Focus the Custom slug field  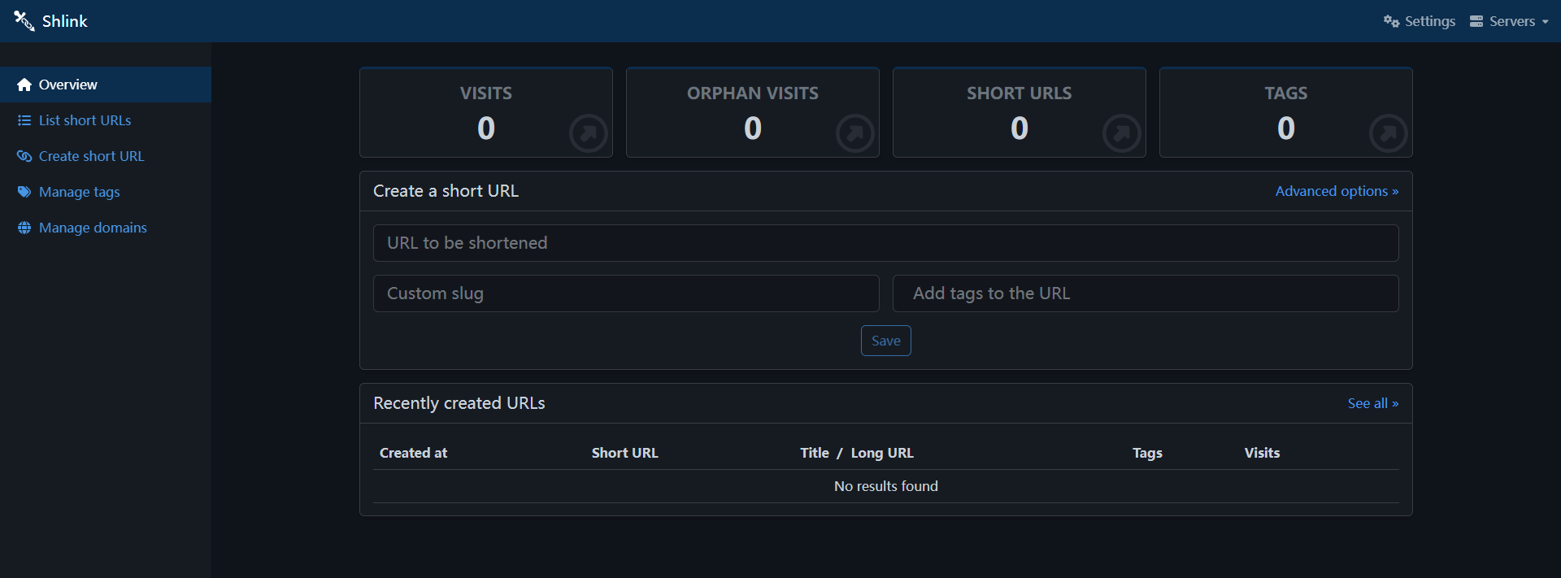tap(626, 293)
